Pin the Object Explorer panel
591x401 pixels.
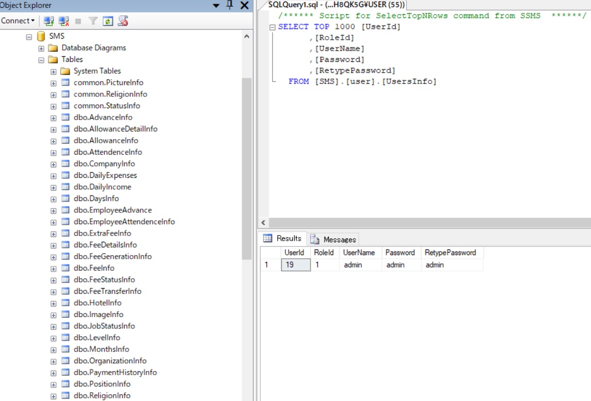pyautogui.click(x=229, y=6)
